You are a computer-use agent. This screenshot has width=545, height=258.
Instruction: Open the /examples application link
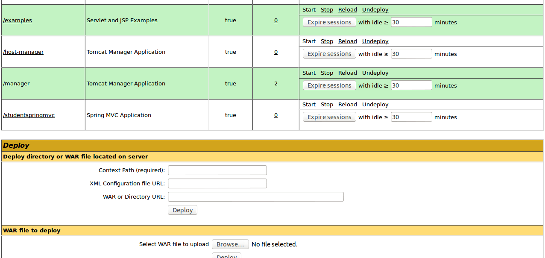click(18, 21)
